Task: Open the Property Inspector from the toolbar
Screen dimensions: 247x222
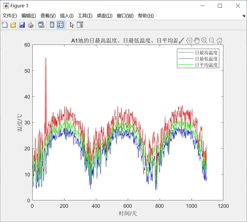Action: (x=80, y=25)
